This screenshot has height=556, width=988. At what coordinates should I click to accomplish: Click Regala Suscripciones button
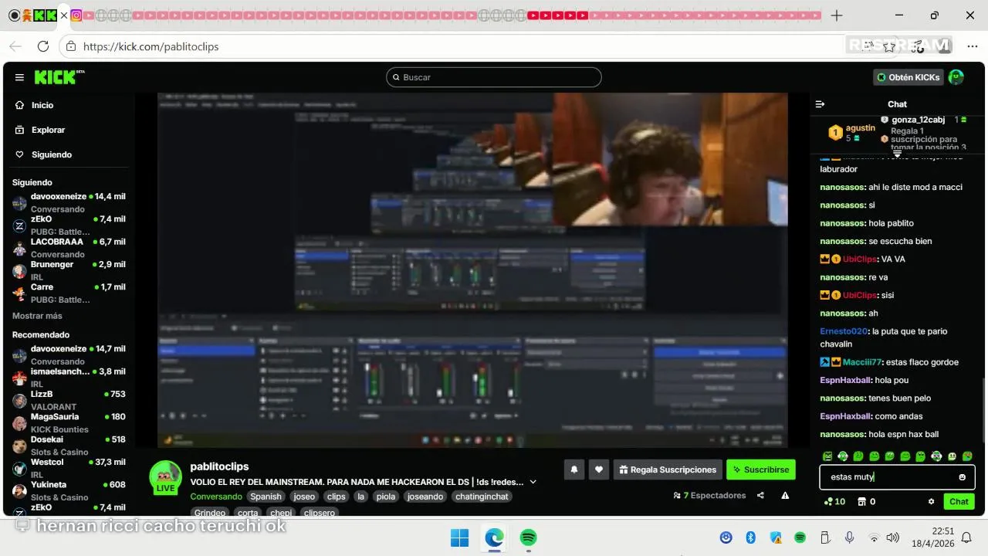pos(668,469)
